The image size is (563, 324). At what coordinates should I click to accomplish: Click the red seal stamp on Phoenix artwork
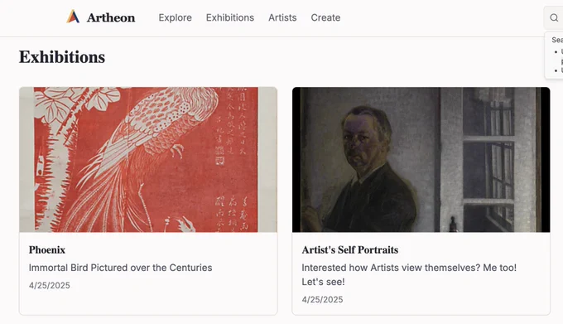click(219, 160)
